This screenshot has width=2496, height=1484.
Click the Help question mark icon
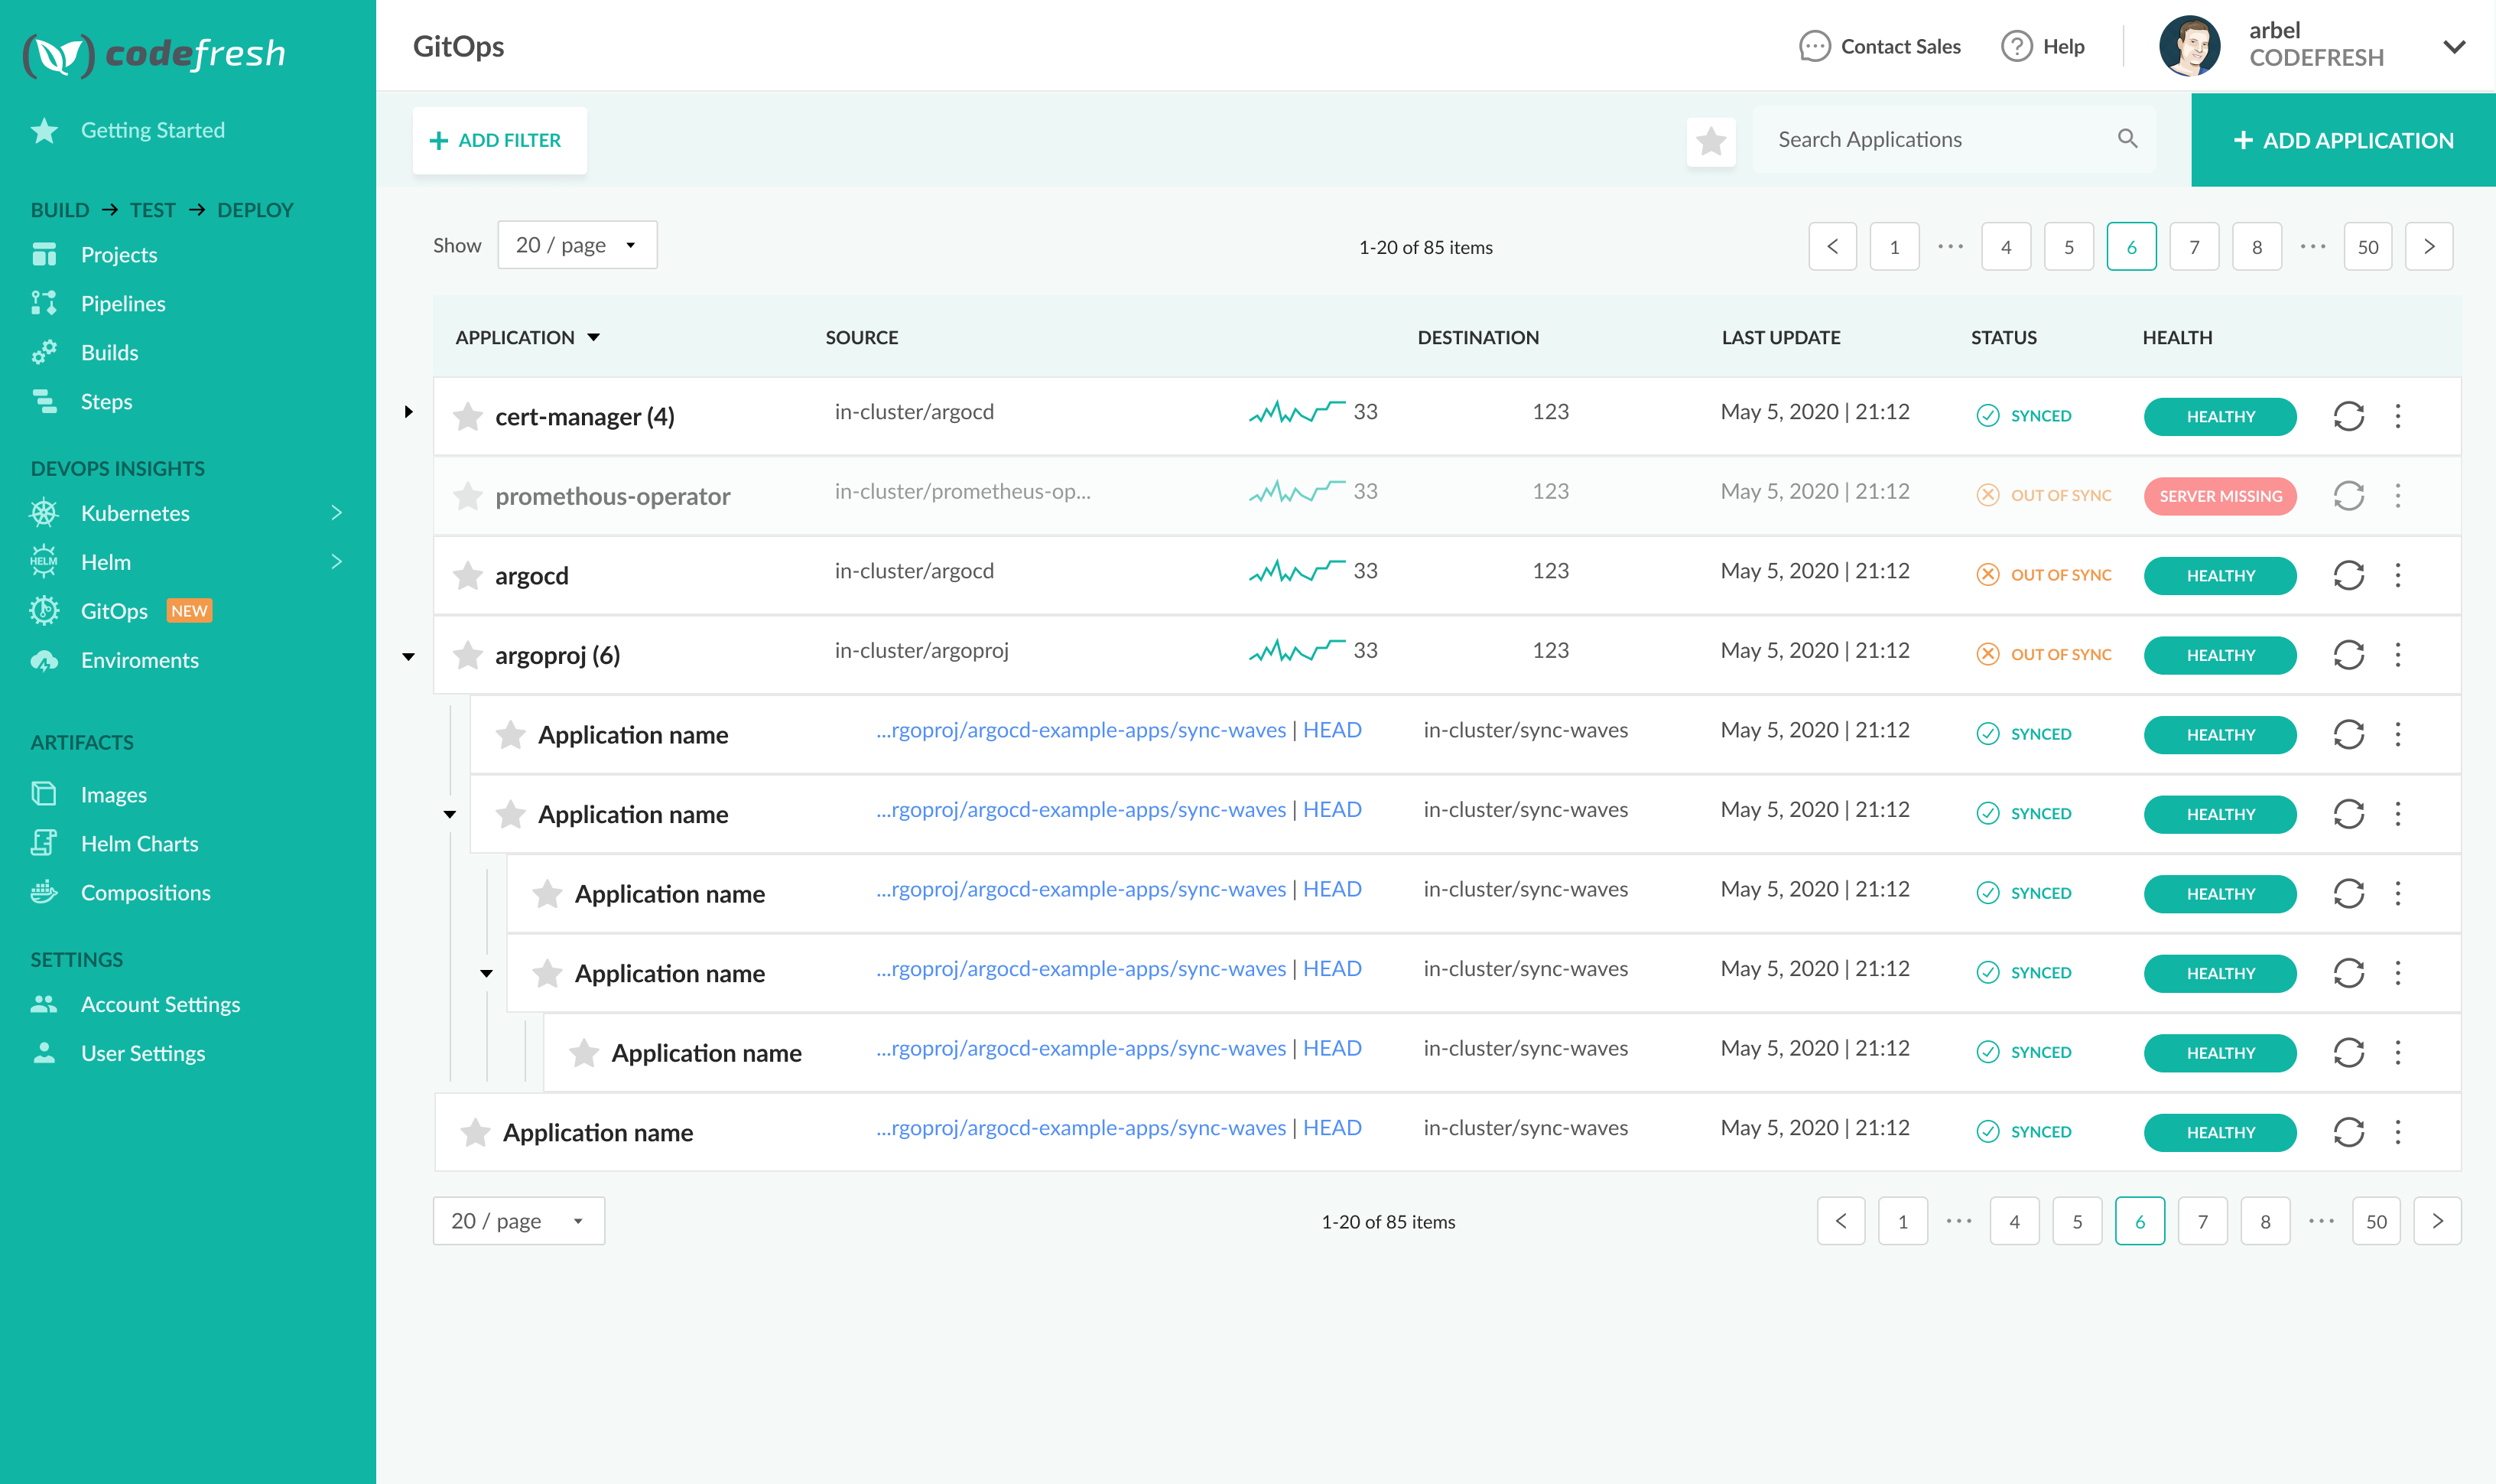tap(2017, 46)
